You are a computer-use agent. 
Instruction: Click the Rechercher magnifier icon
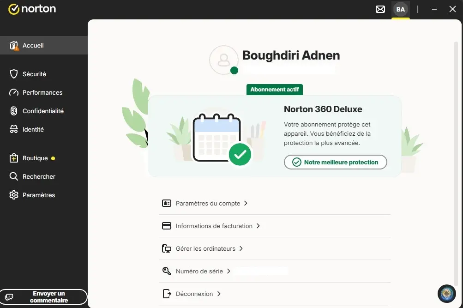point(13,176)
